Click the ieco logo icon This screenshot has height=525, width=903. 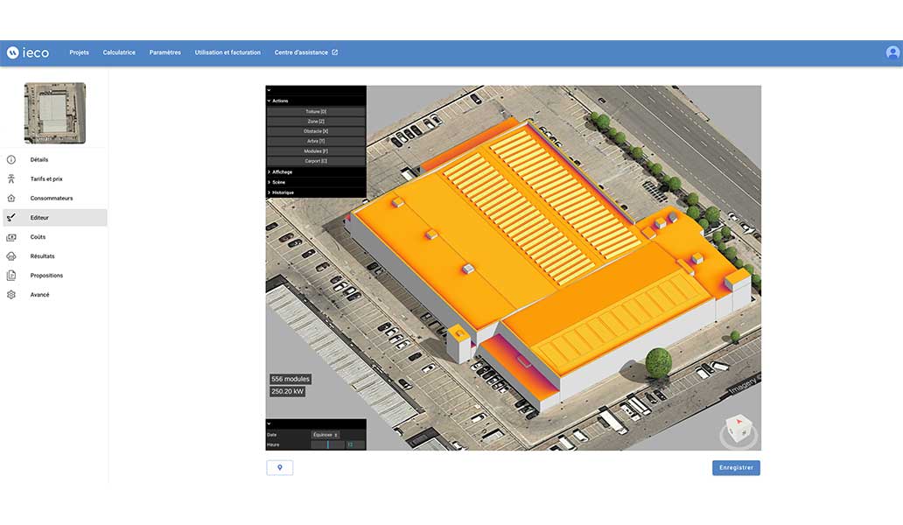pos(12,52)
